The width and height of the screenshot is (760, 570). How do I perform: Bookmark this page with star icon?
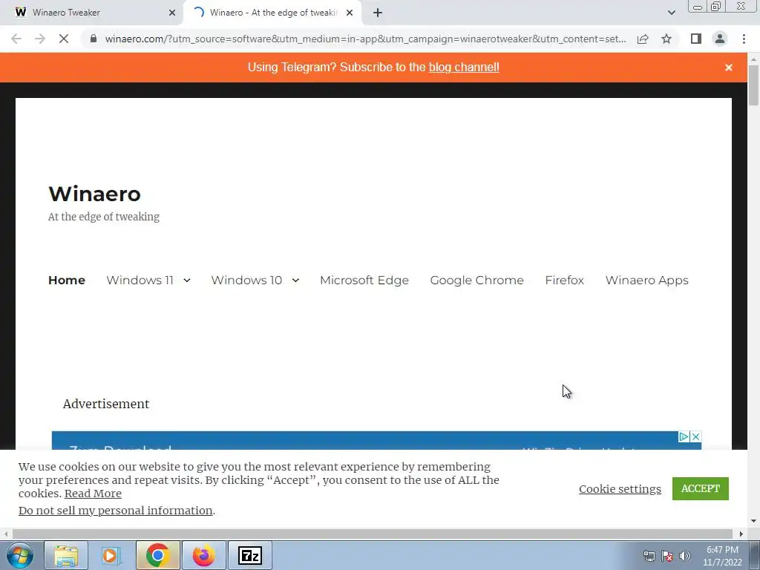click(x=666, y=39)
